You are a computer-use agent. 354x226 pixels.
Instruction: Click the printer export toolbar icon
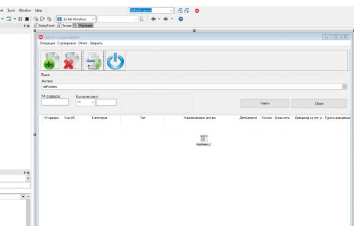pyautogui.click(x=93, y=60)
